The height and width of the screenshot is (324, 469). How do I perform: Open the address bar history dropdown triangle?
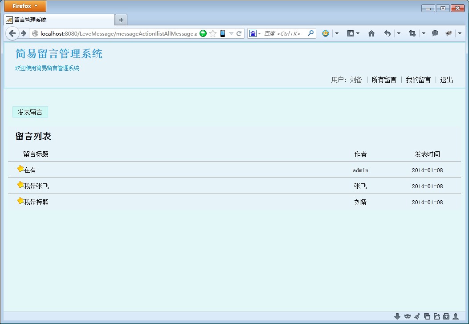(231, 33)
